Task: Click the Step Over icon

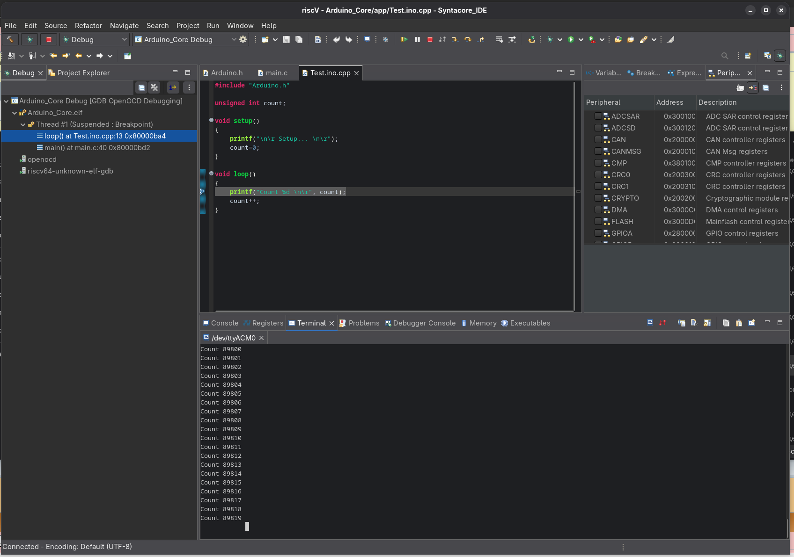Action: pyautogui.click(x=467, y=40)
